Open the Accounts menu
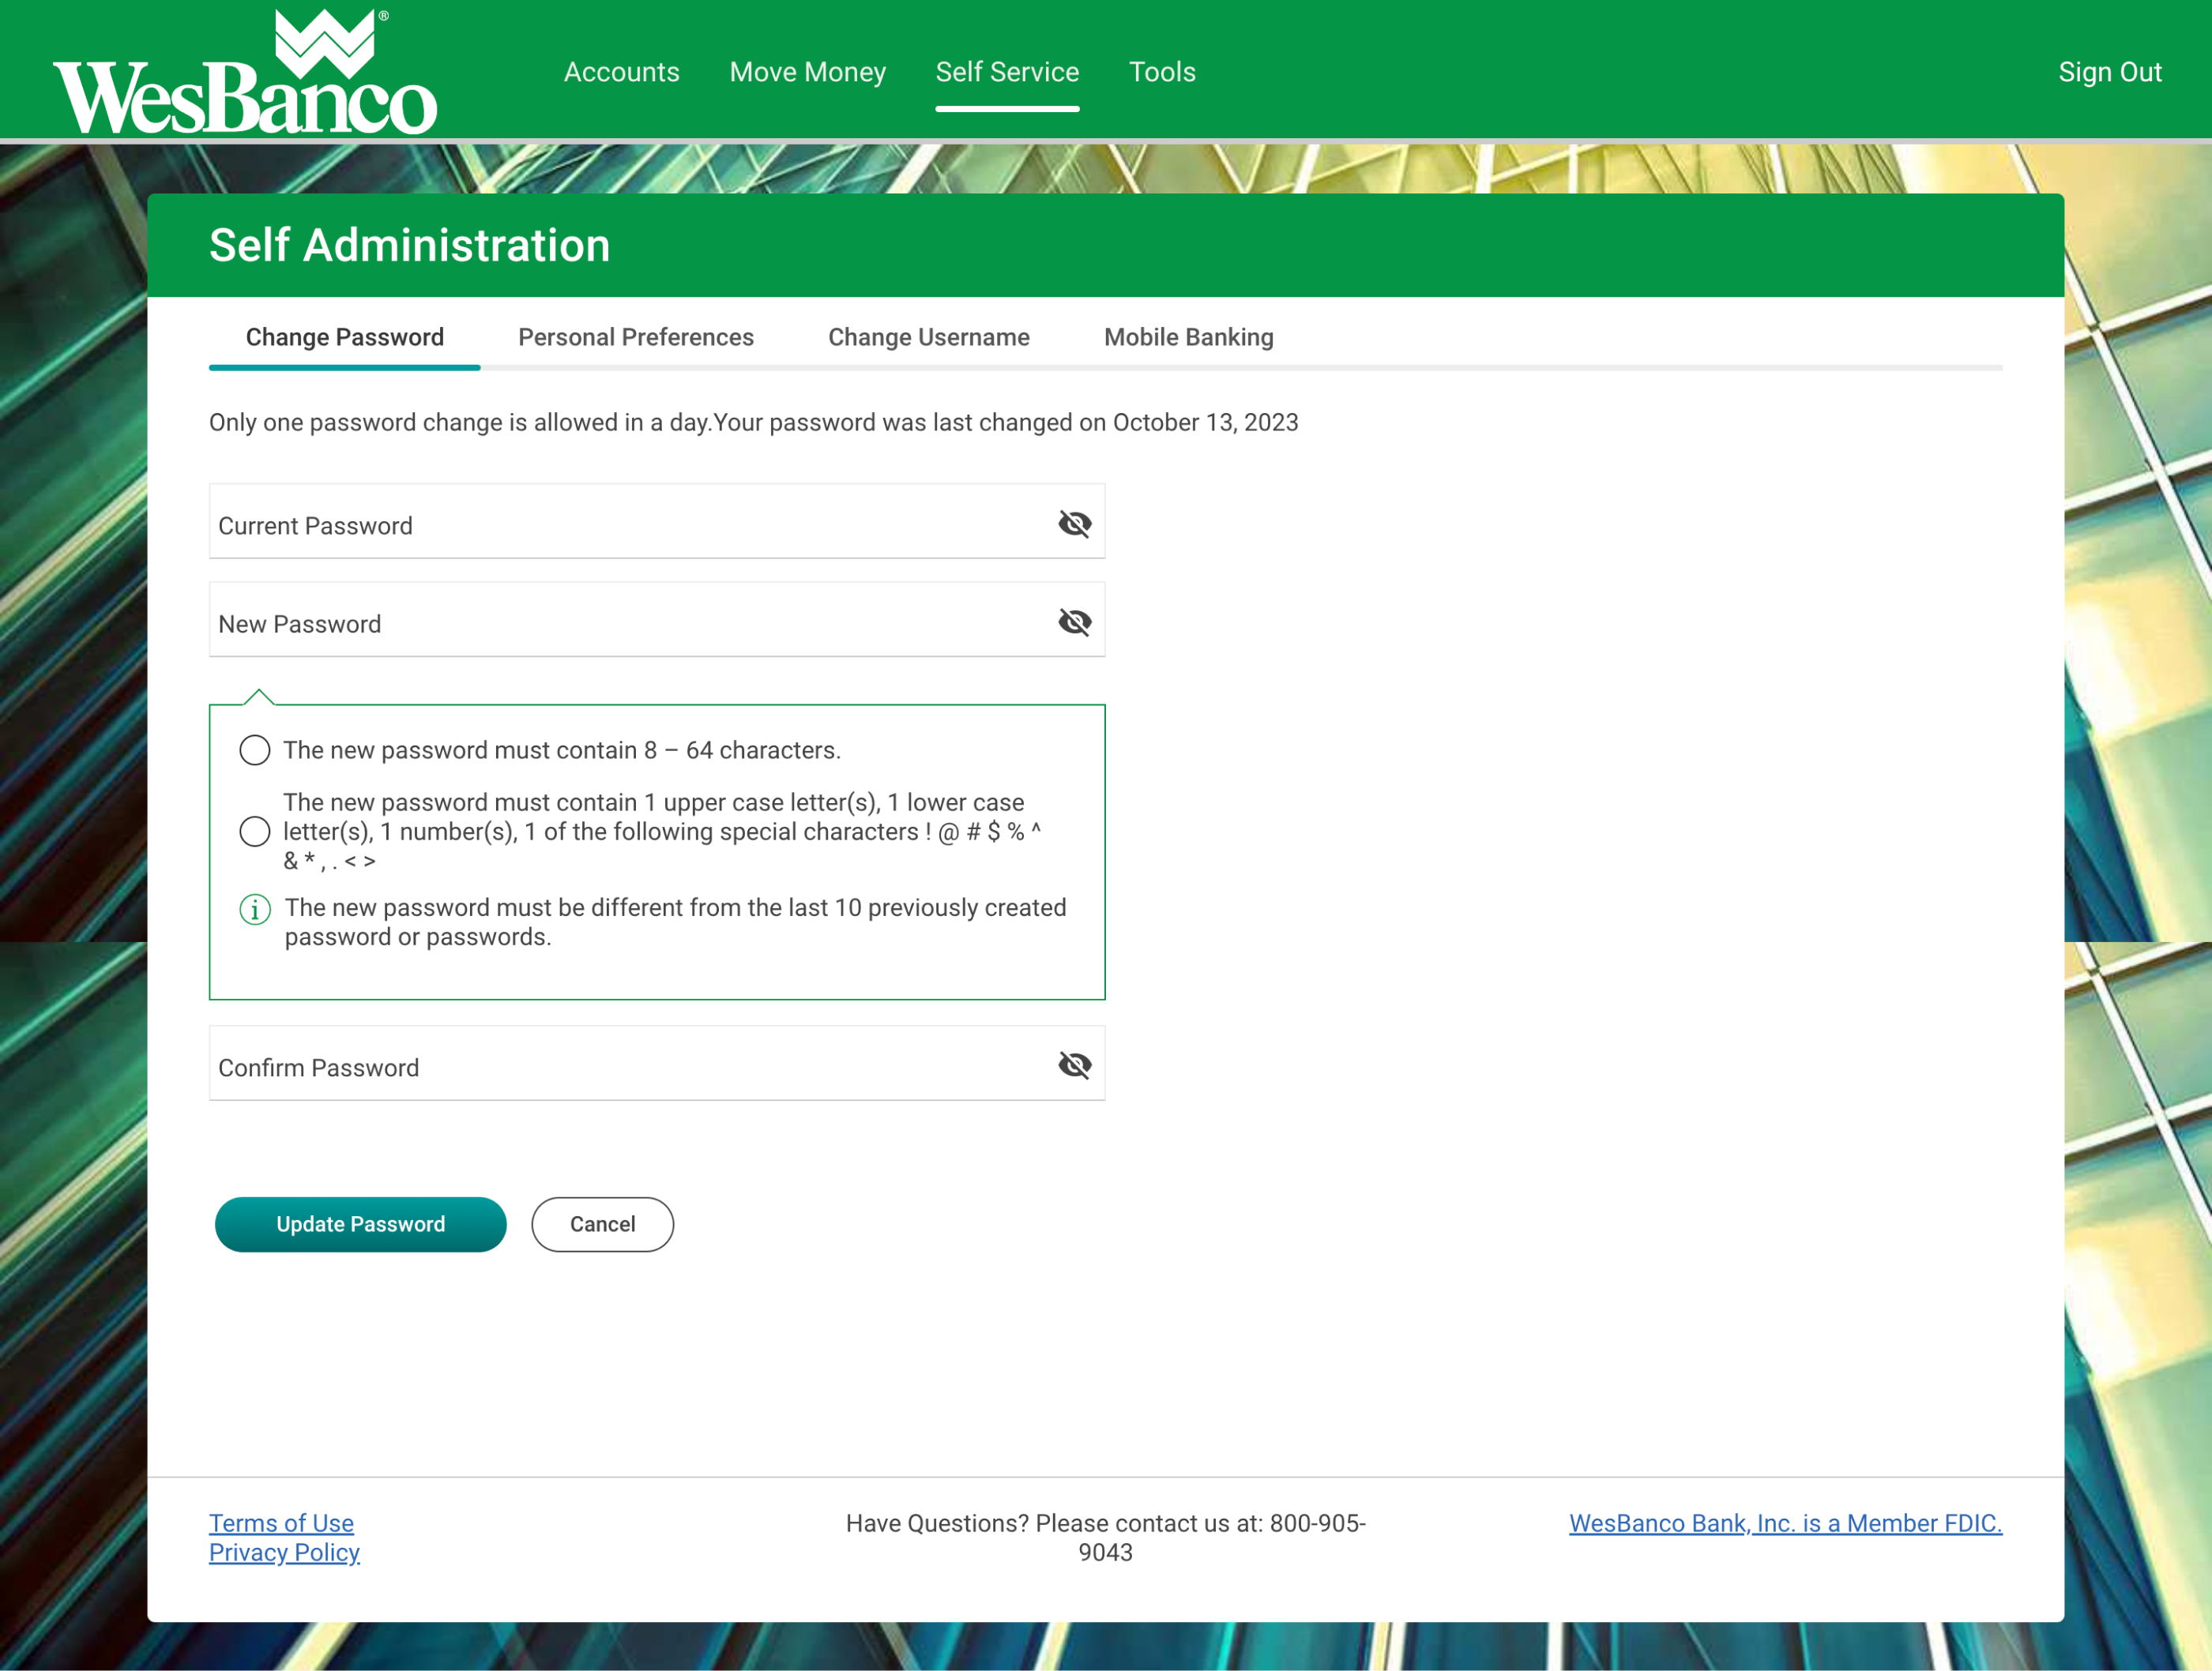The width and height of the screenshot is (2212, 1671). (x=621, y=72)
